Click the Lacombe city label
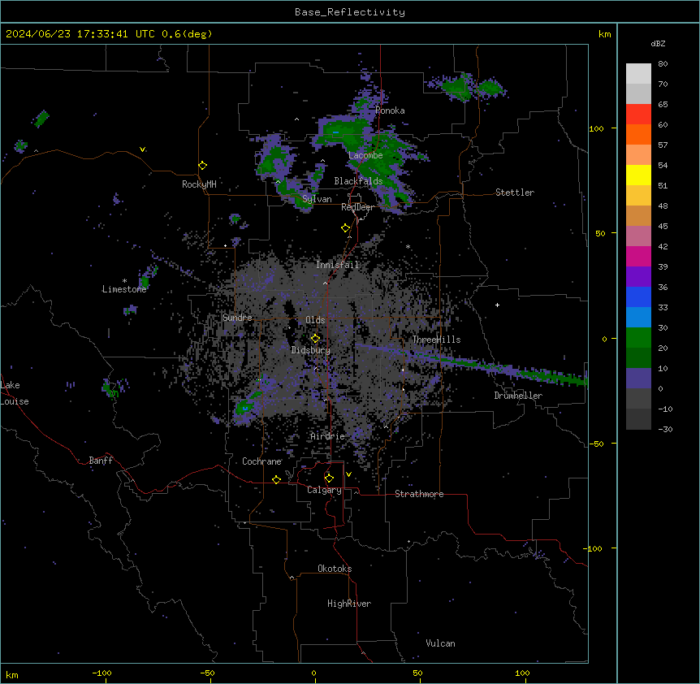This screenshot has height=684, width=700. pyautogui.click(x=365, y=155)
